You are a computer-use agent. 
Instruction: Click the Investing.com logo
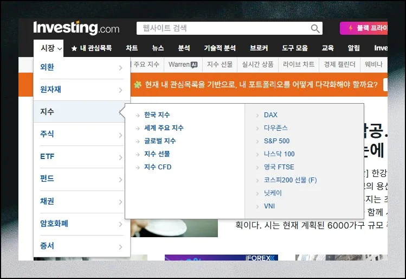(76, 28)
